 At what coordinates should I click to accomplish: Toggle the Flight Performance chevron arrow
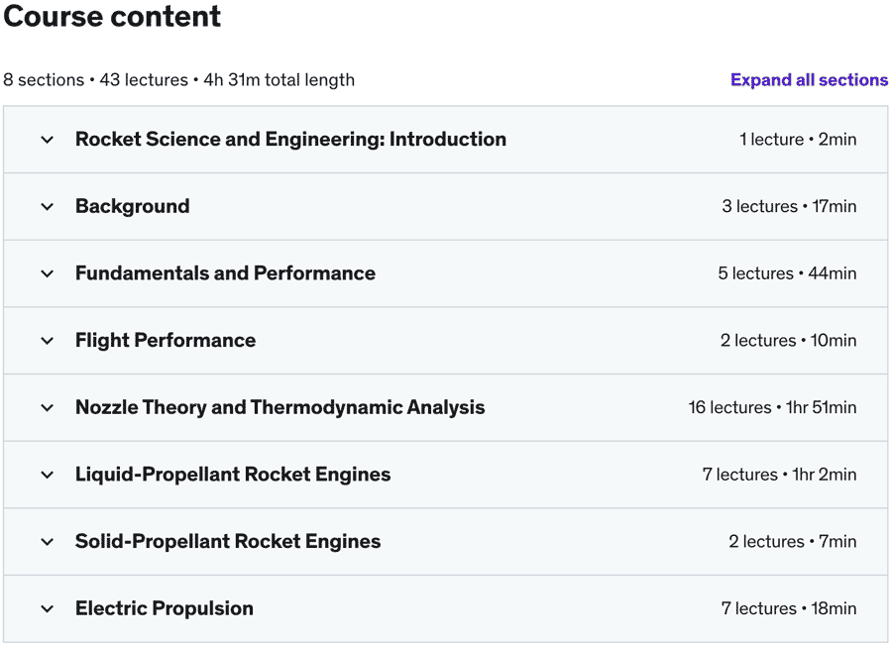[47, 341]
